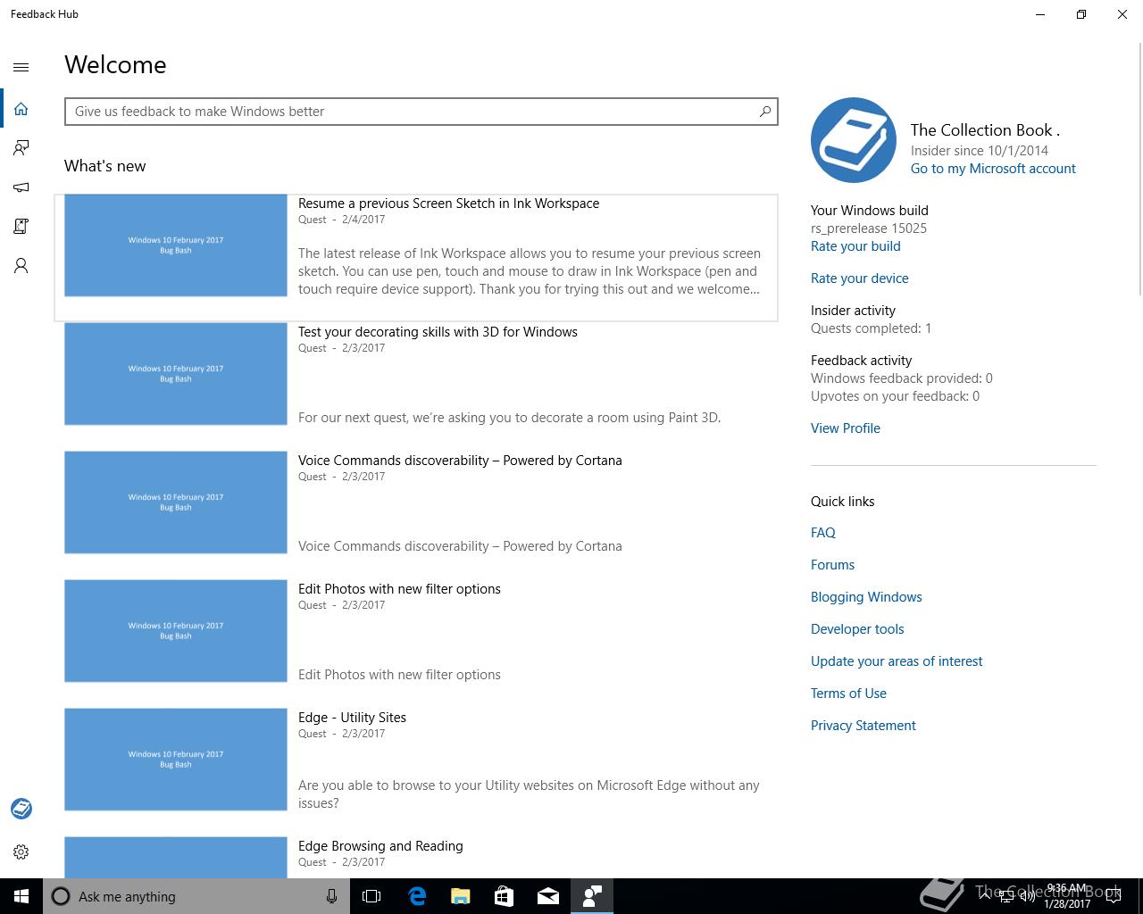Select the Home icon in sidebar
This screenshot has width=1143, height=914.
[21, 109]
